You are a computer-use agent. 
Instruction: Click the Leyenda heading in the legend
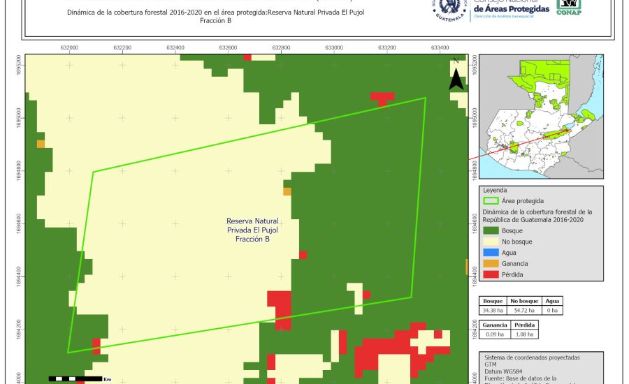point(494,189)
